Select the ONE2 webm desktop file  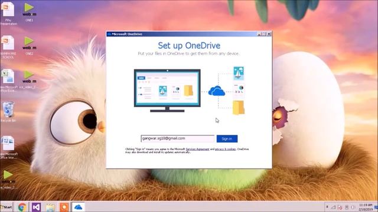click(30, 46)
